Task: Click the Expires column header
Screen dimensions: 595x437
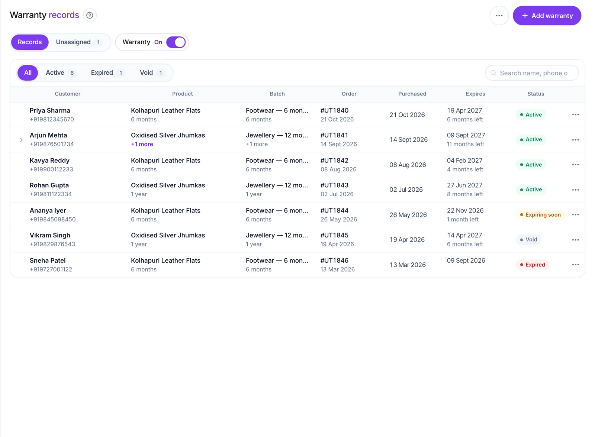Action: pyautogui.click(x=475, y=94)
